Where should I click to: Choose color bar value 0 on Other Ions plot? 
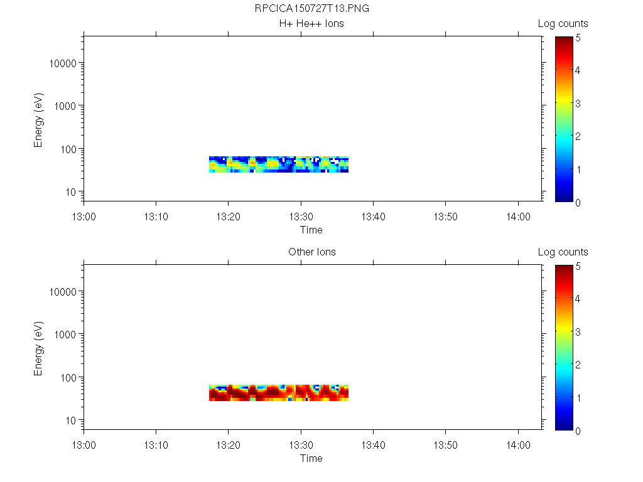click(578, 431)
